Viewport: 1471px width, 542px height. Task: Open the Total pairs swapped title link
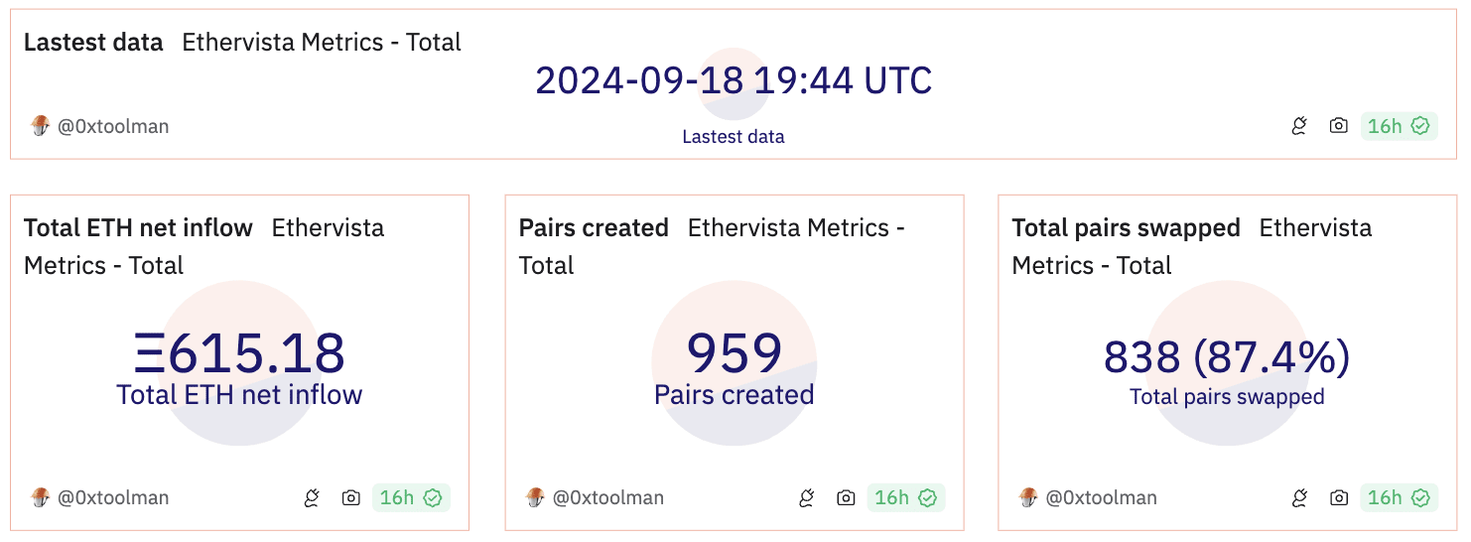1126,228
